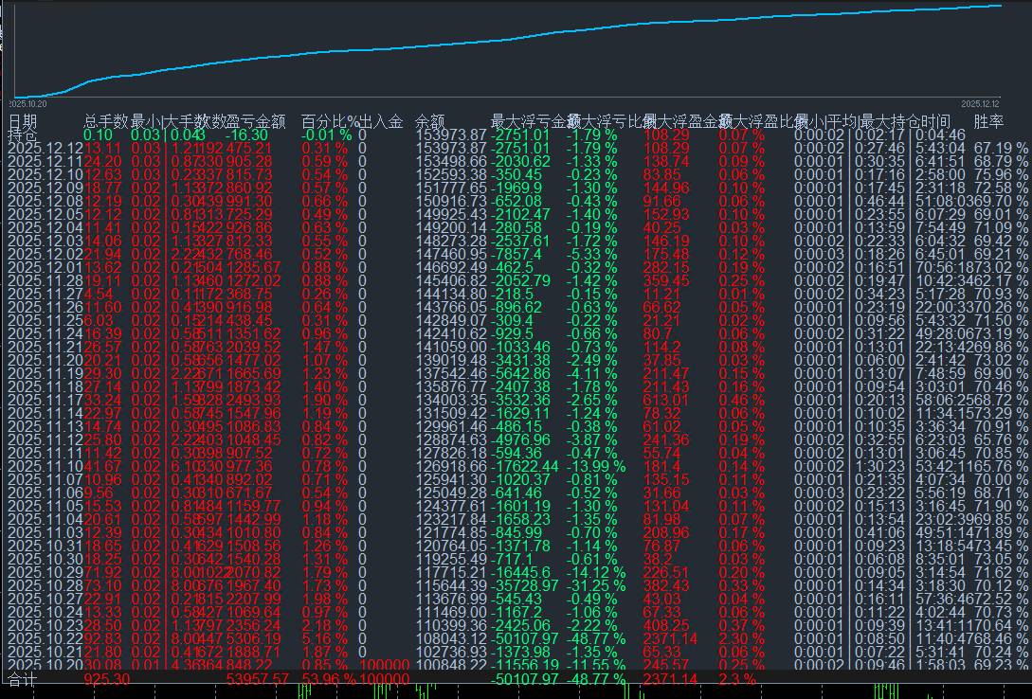Viewport: 1032px width, 699px height.
Task: Click floating loss ratio -31.25 %
Action: pyautogui.click(x=596, y=585)
